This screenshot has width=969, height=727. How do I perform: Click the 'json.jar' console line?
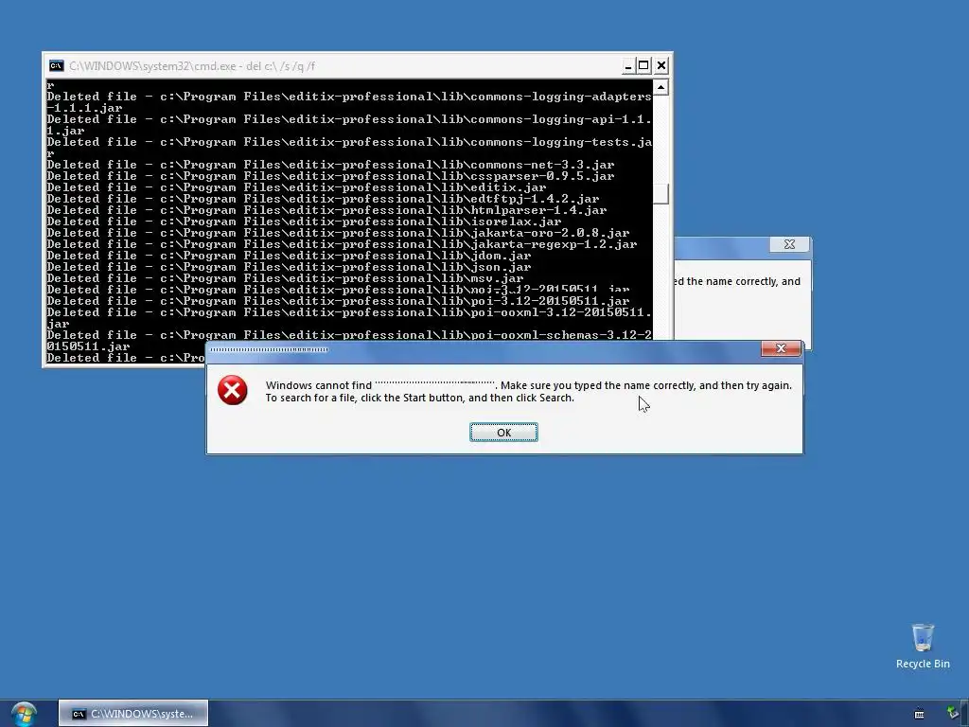point(290,267)
